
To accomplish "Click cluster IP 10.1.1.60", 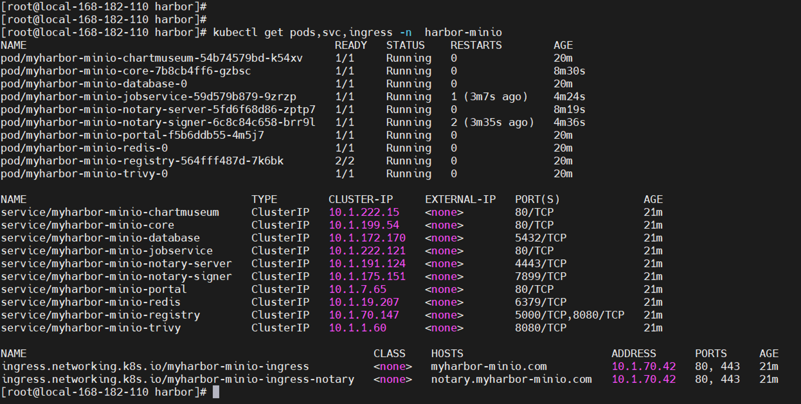I will [x=358, y=328].
